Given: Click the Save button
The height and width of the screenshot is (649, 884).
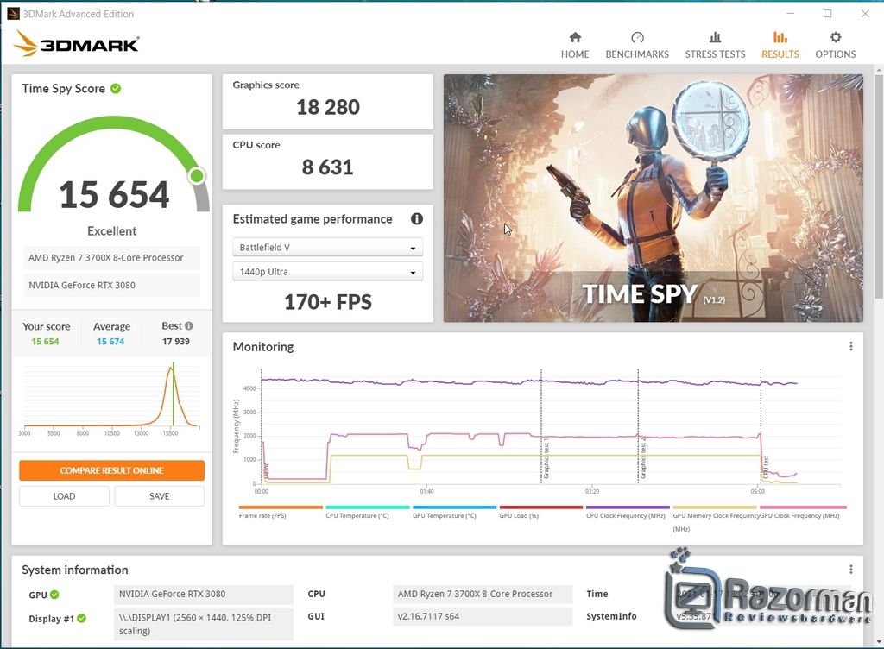Looking at the screenshot, I should pyautogui.click(x=159, y=496).
